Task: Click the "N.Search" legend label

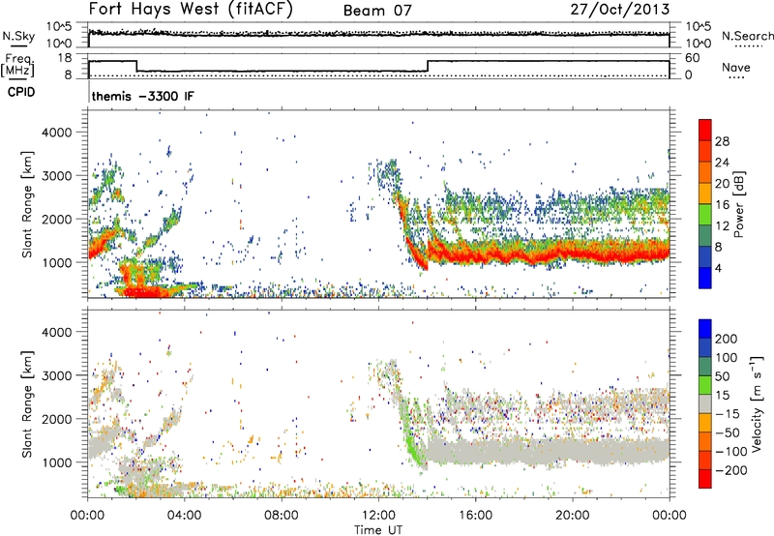Action: tap(747, 36)
